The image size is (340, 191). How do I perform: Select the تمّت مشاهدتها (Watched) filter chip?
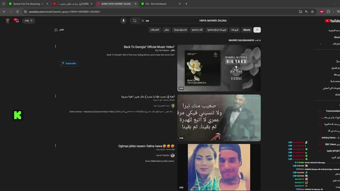197,30
